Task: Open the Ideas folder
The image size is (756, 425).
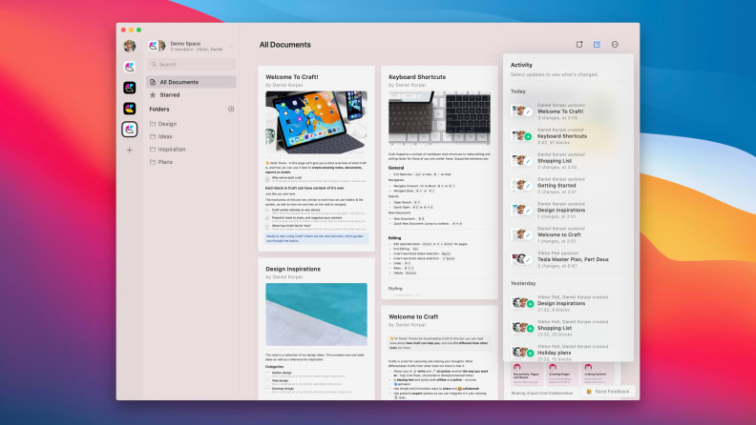Action: (165, 136)
